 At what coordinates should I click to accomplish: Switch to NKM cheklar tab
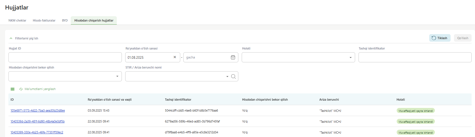coord(17,20)
